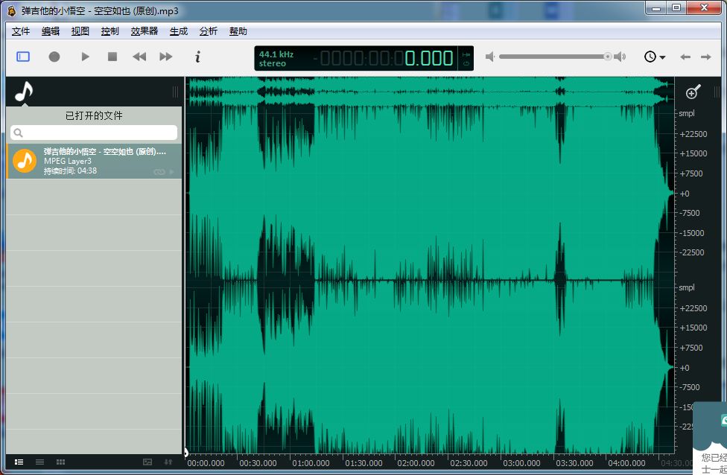Click the overview waveform navigator strip
This screenshot has height=475, width=727.
pos(430,92)
